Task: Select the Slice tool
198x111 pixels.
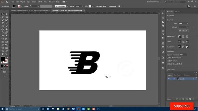Action: 6,51
